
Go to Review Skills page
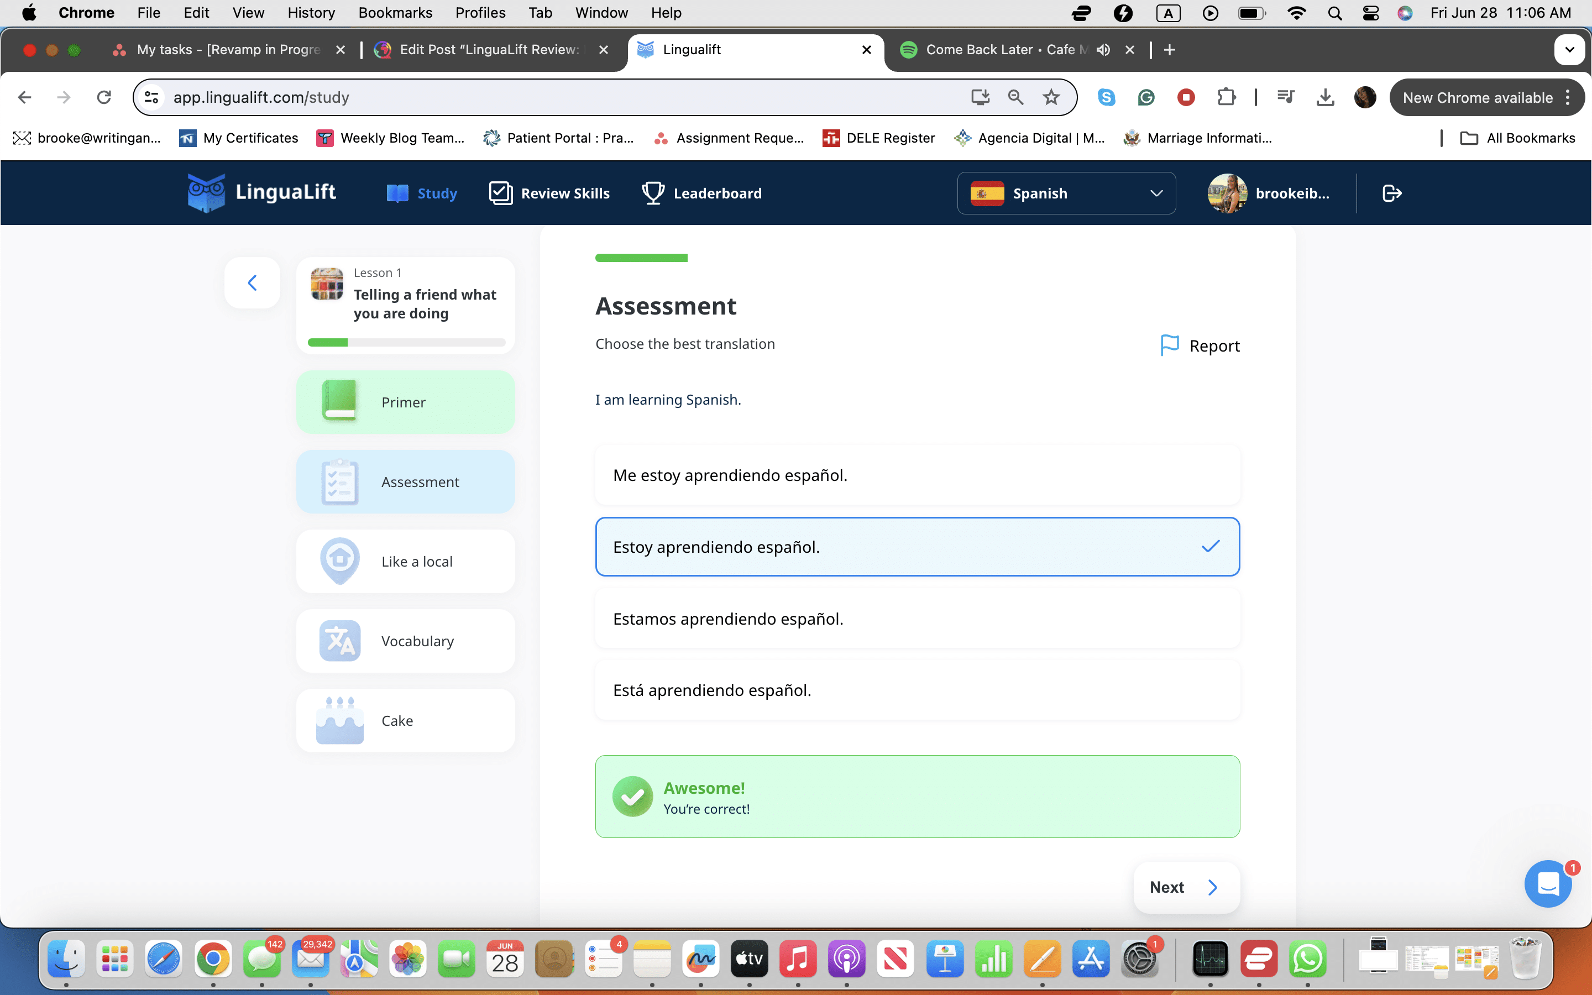click(549, 193)
